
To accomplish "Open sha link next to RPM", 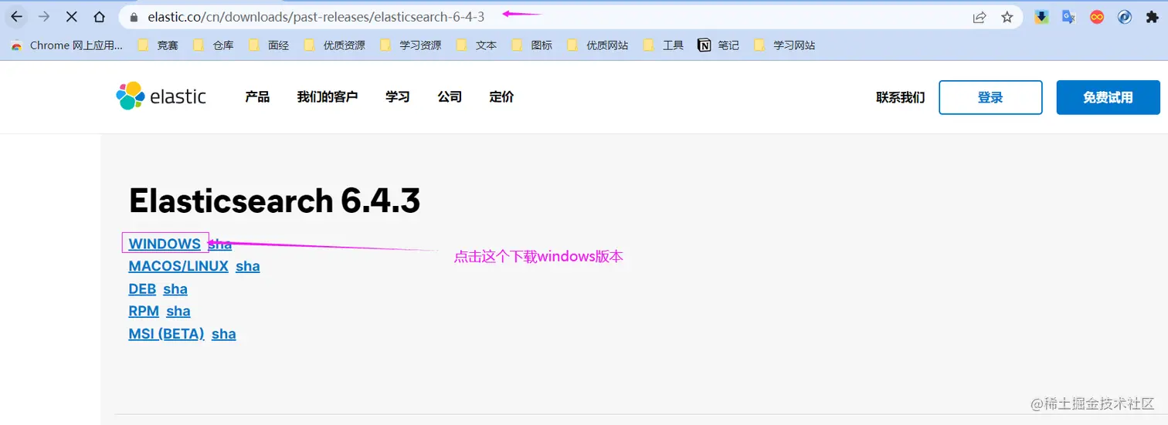I will (178, 312).
